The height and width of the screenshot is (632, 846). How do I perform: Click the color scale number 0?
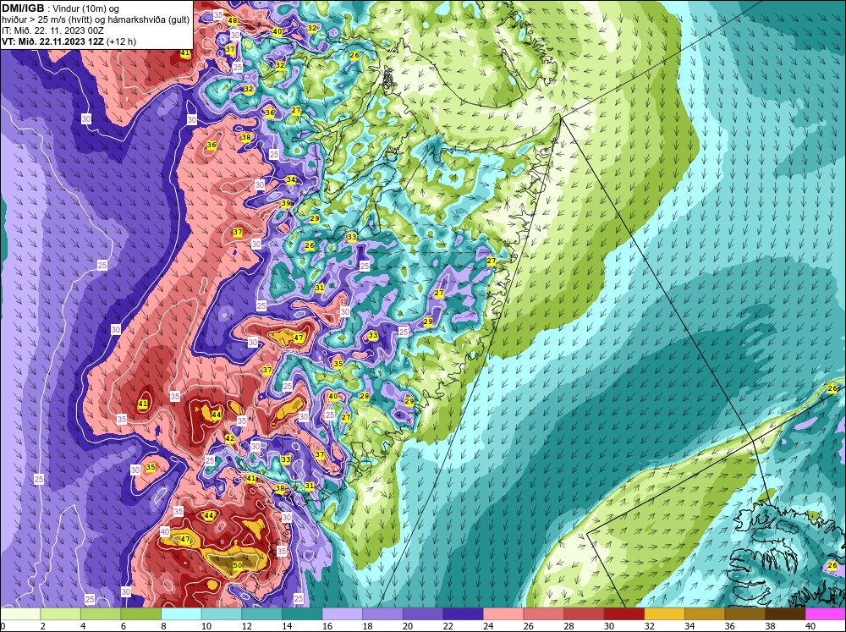coord(3,626)
